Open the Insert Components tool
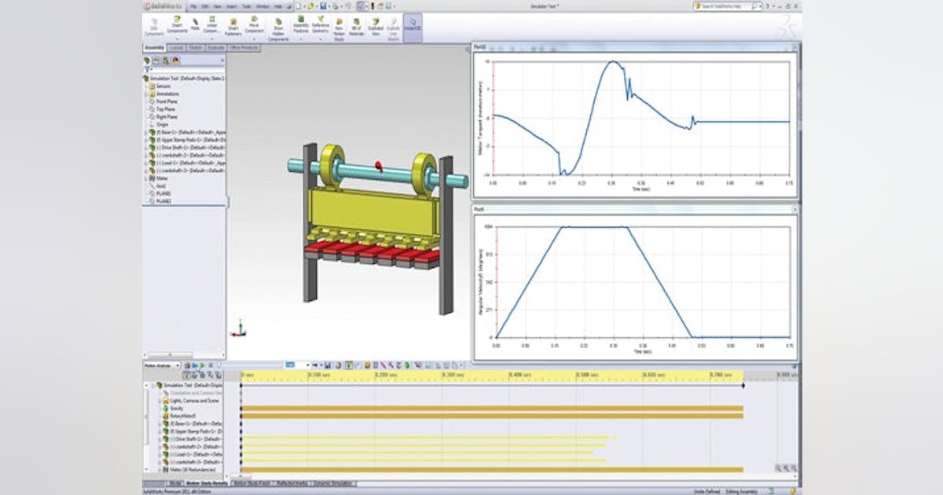Screen dimensions: 943x495 (176, 24)
